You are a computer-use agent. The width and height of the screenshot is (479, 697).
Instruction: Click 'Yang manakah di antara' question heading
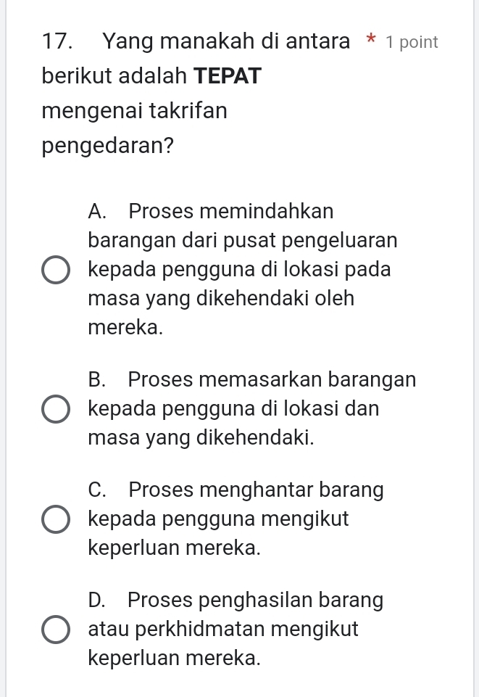[226, 41]
